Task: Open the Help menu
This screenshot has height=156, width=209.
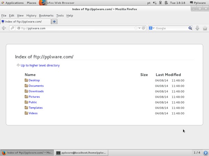Action: pyautogui.click(x=70, y=16)
